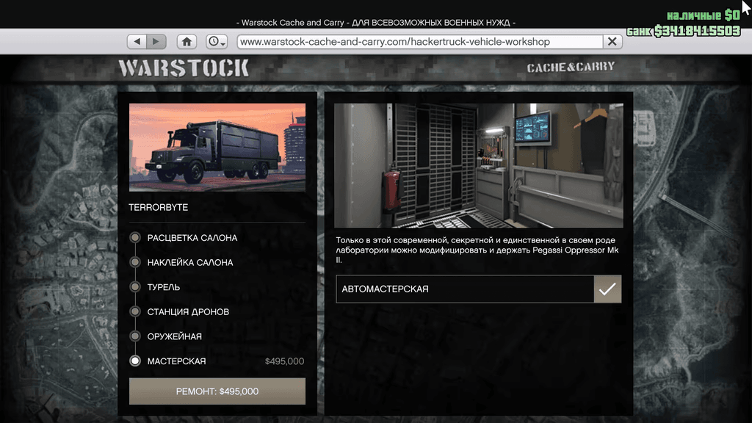Click the TERRORBYTE vehicle name

[x=159, y=207]
